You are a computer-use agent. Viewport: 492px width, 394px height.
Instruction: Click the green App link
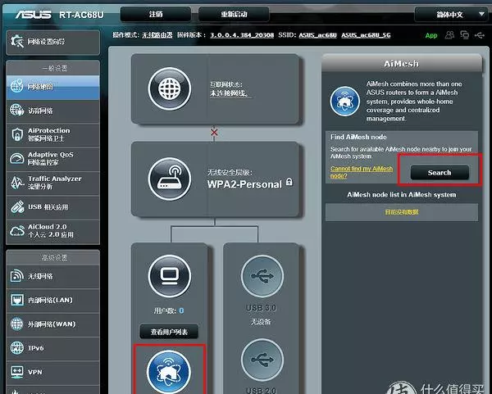coord(431,35)
